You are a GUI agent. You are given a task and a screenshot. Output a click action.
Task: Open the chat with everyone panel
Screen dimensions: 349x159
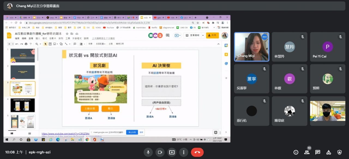click(x=318, y=152)
